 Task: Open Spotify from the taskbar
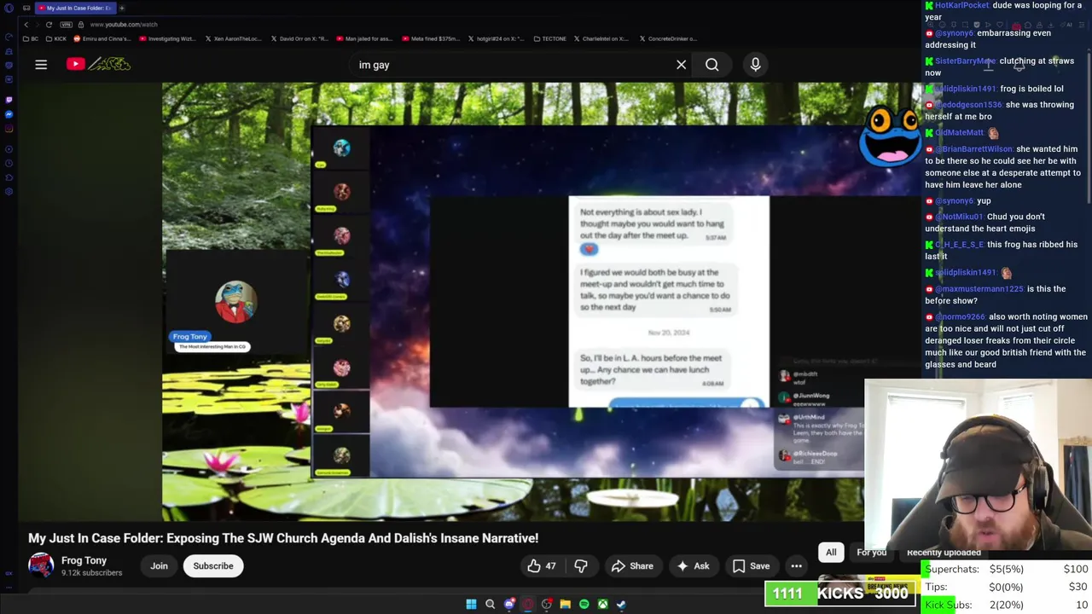point(584,604)
